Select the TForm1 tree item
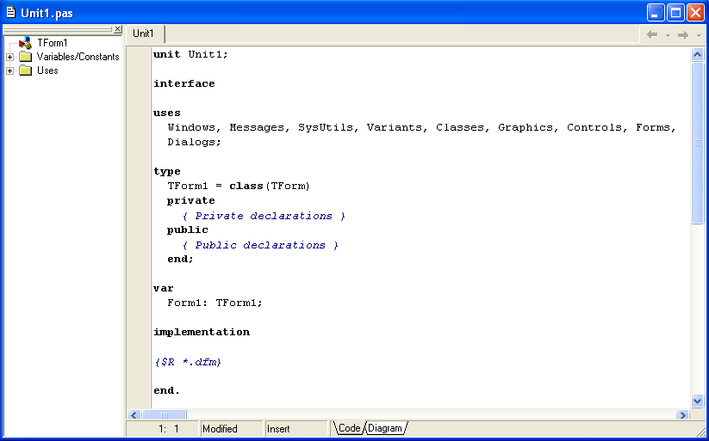 pyautogui.click(x=52, y=43)
